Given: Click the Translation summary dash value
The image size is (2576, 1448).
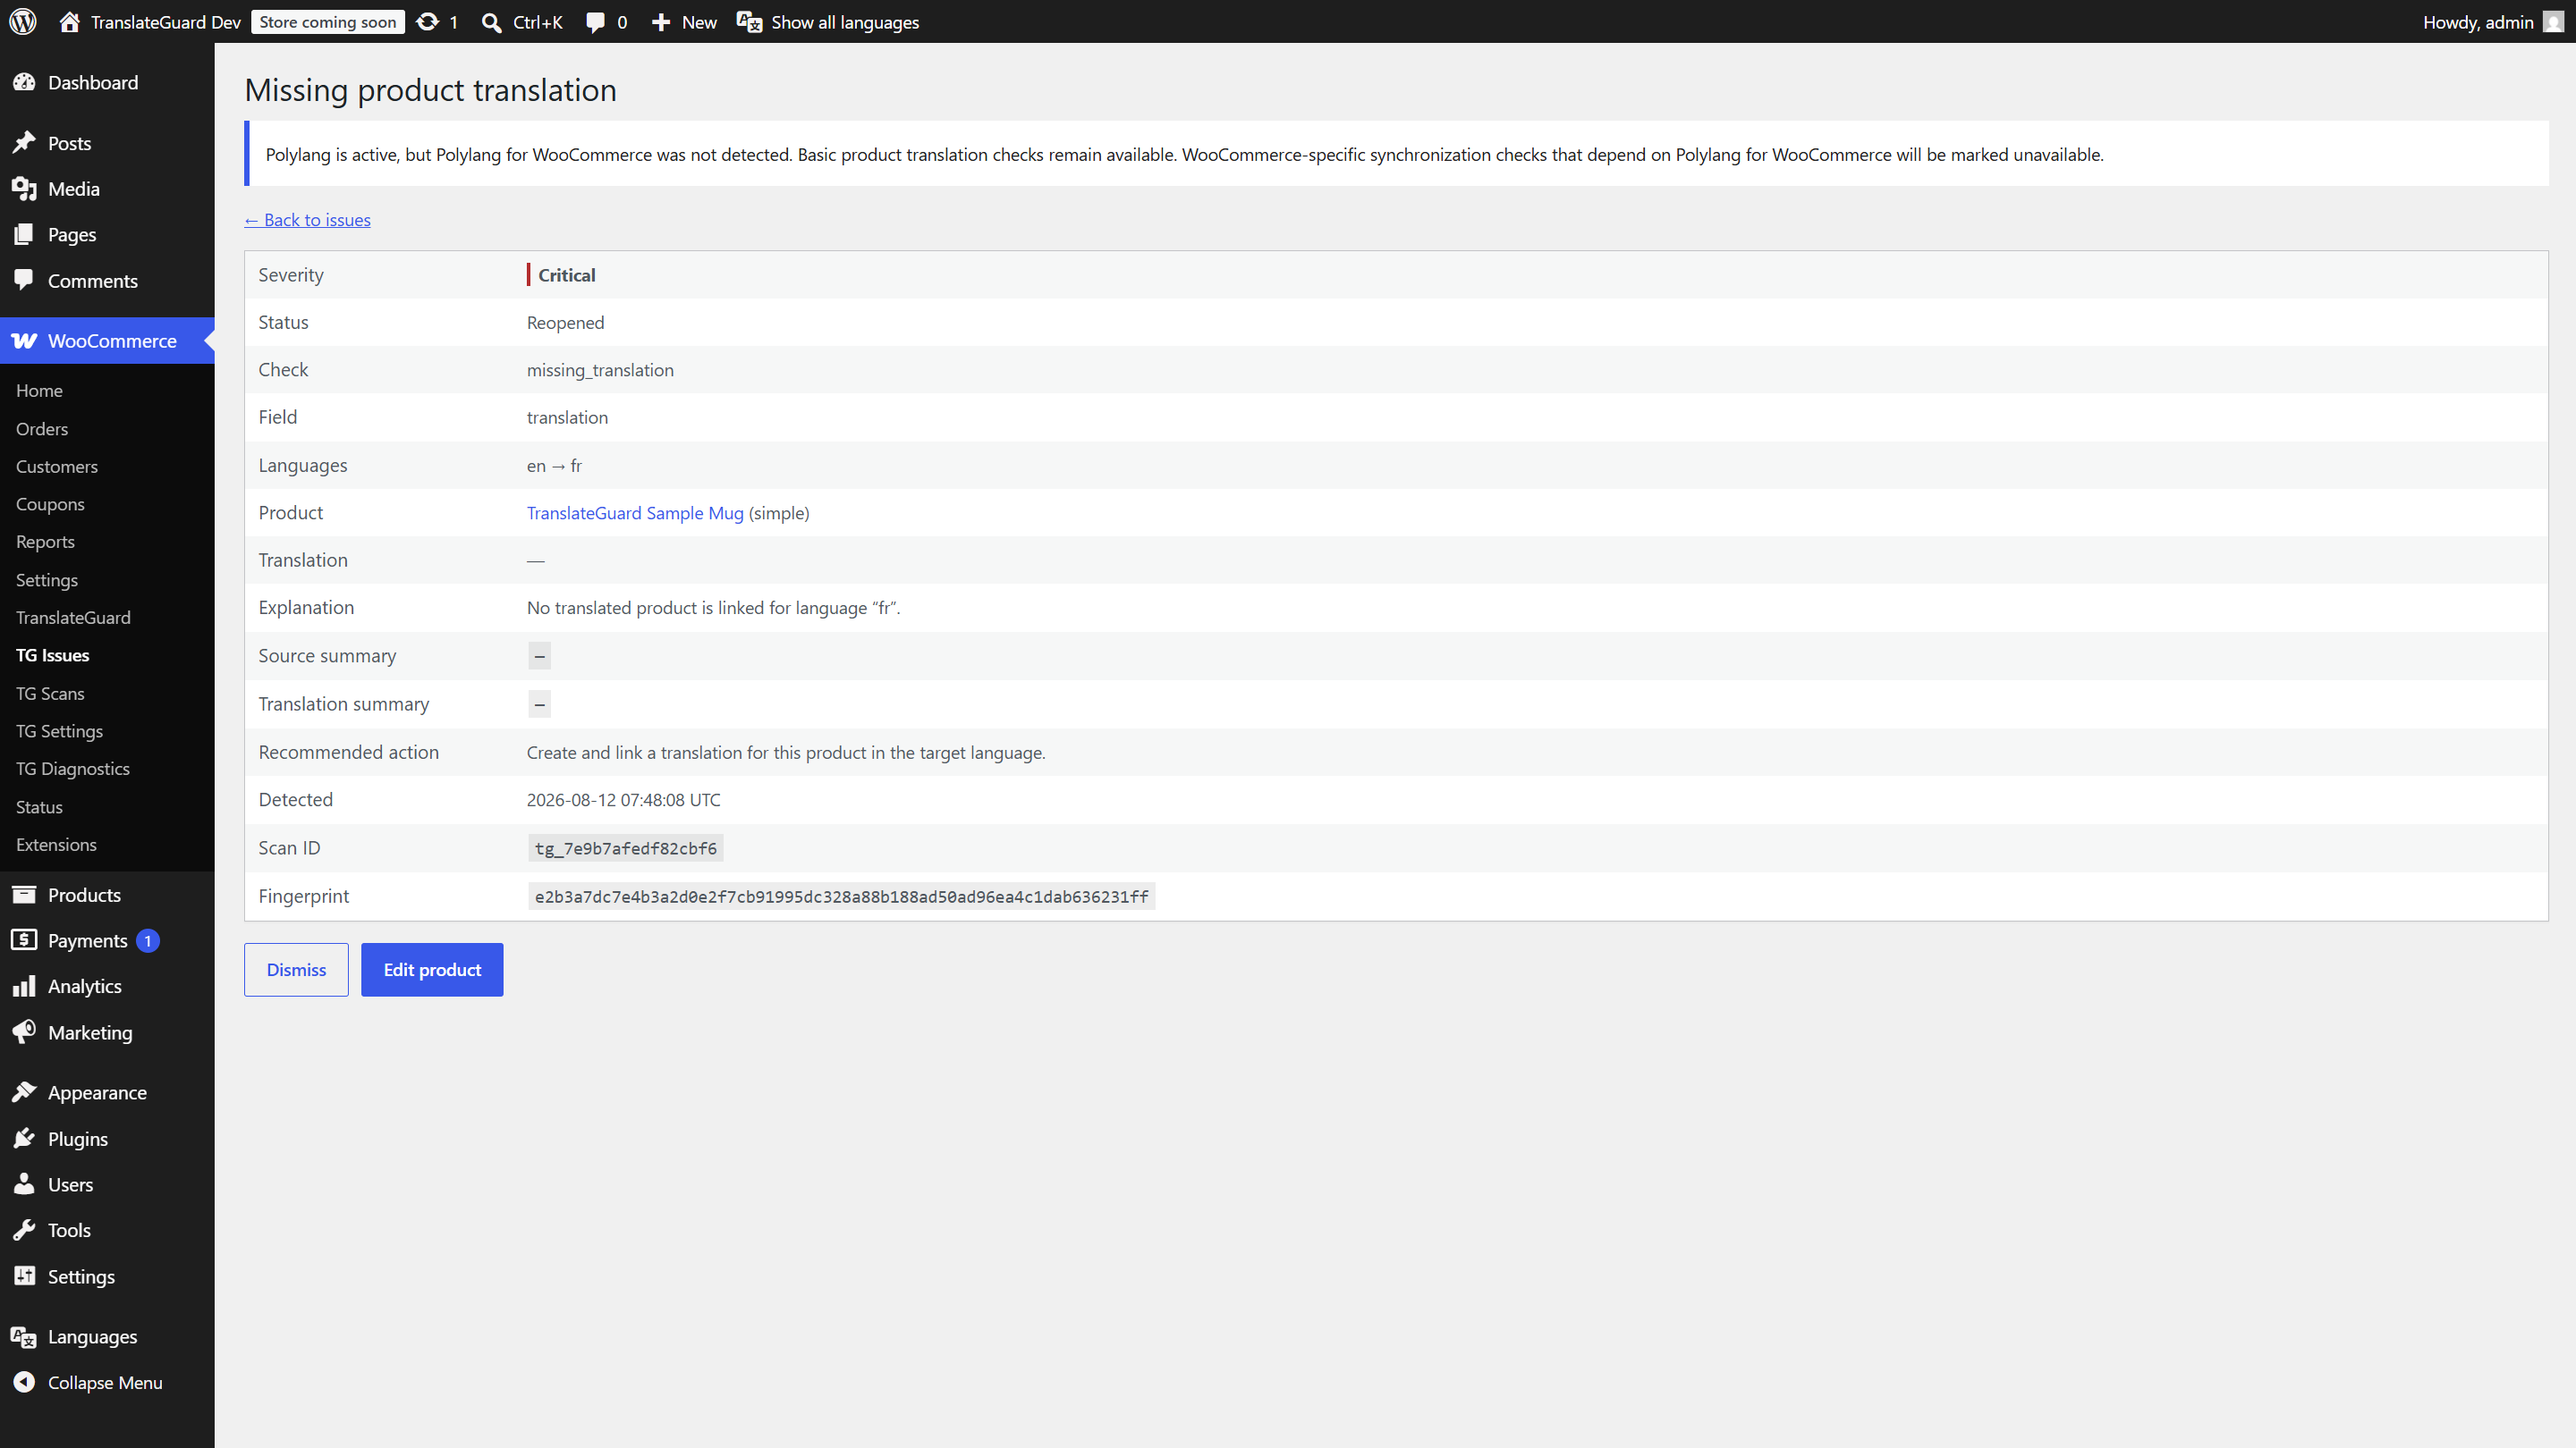Looking at the screenshot, I should pyautogui.click(x=539, y=704).
